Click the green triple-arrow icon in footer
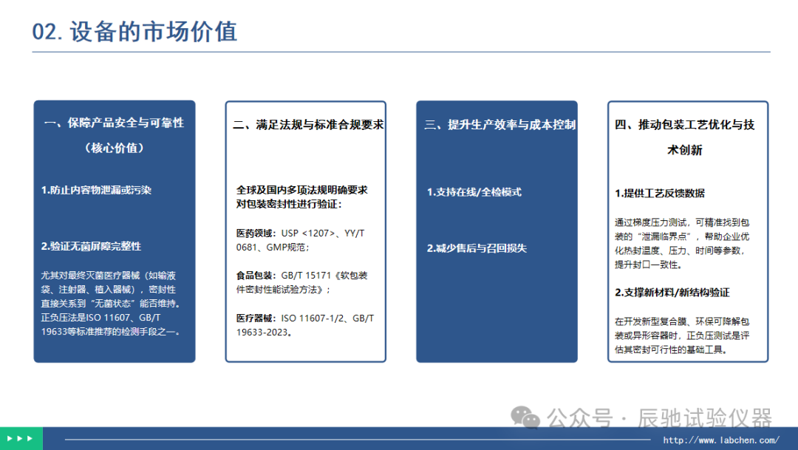Viewport: 798px width, 450px height. point(21,438)
